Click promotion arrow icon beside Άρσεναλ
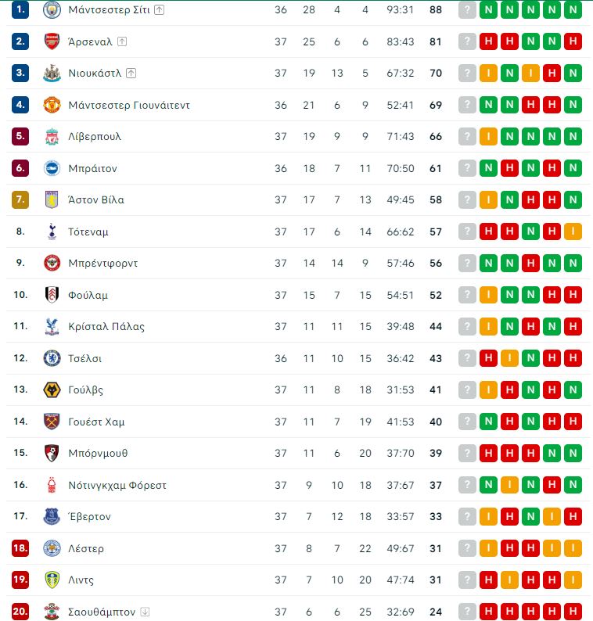593x621 pixels. (x=122, y=41)
